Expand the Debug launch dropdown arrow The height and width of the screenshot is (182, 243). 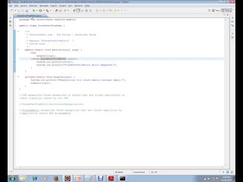tap(37, 11)
